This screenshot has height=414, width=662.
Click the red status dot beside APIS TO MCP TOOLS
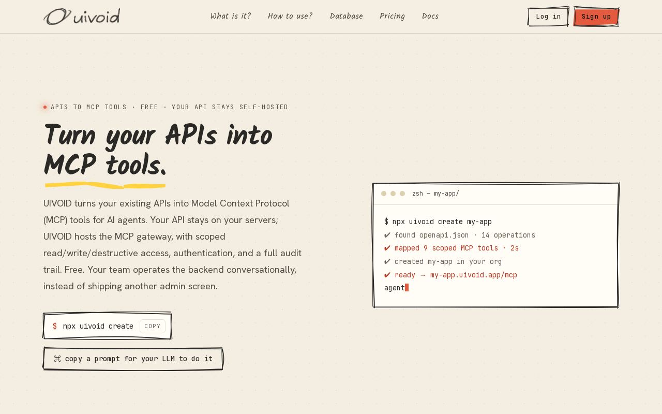[45, 107]
